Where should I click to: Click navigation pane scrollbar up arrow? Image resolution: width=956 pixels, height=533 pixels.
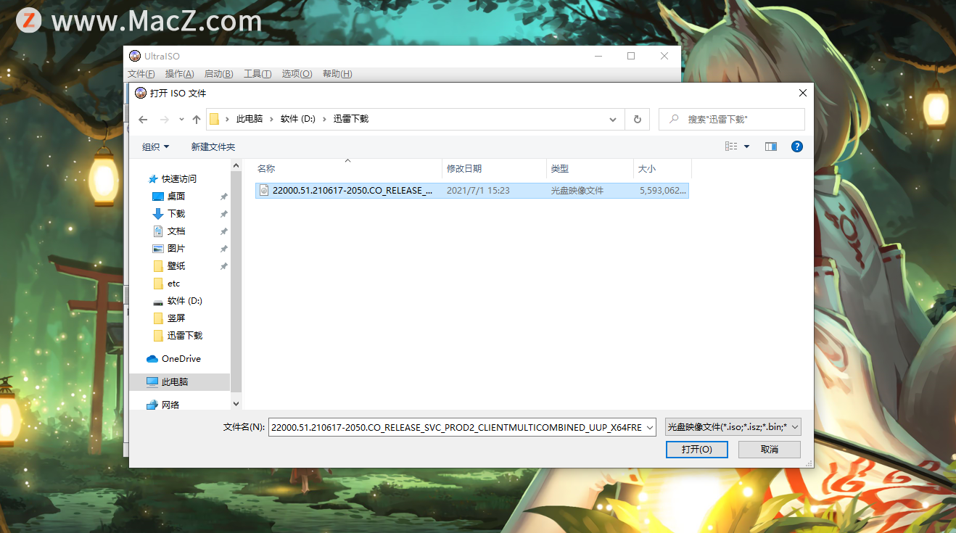[x=236, y=166]
